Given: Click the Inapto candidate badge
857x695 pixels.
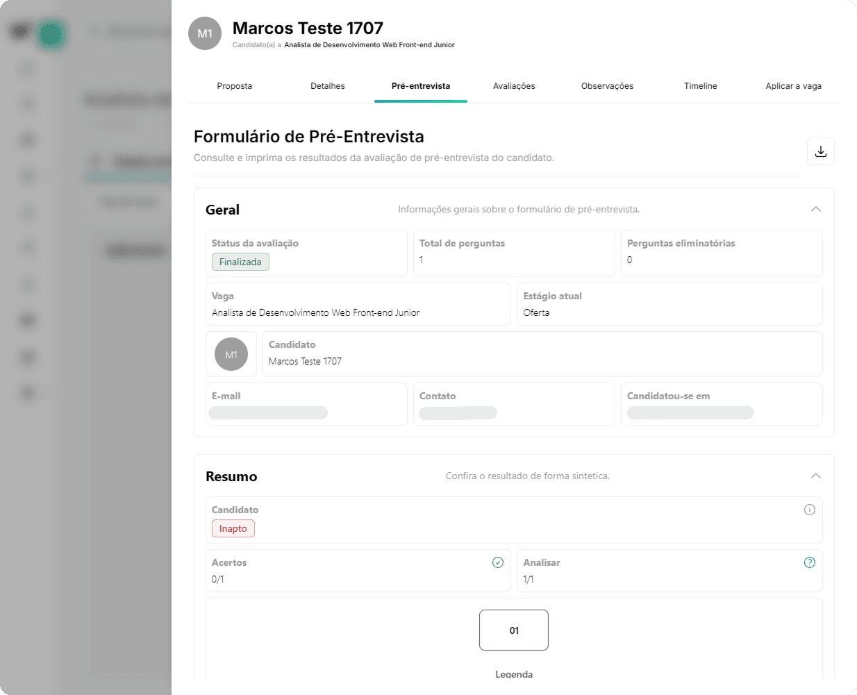Looking at the screenshot, I should (233, 528).
